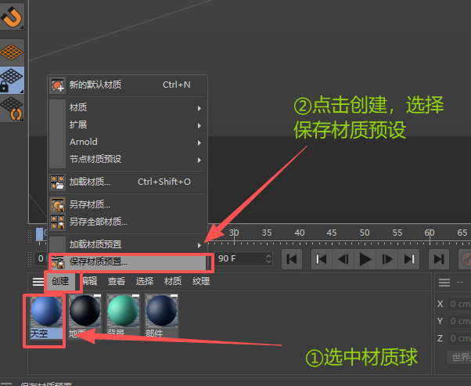The height and width of the screenshot is (386, 471).
Task: Expand the 加载材质预置 submenu
Action: click(128, 244)
